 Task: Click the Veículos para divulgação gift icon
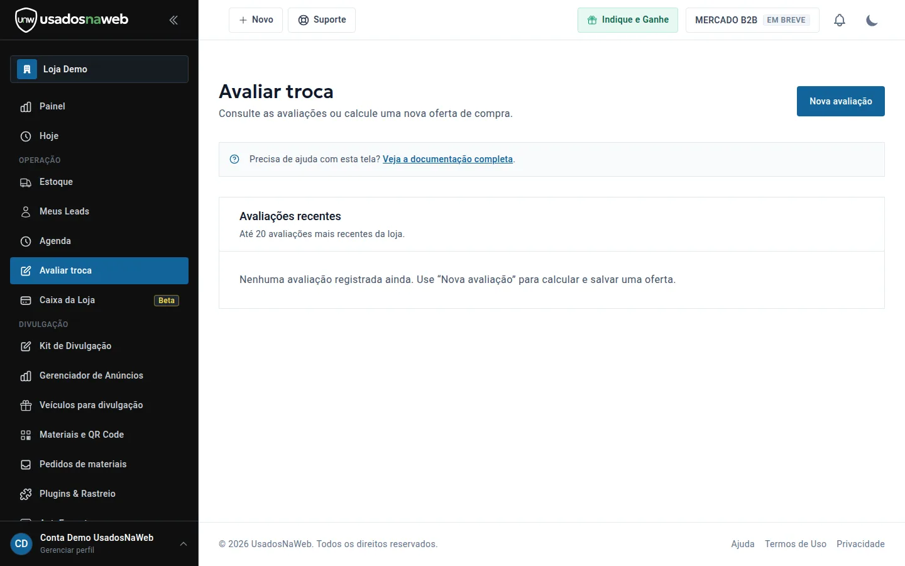26,406
